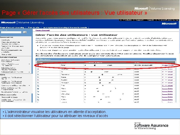Screen dimensions: 180x135
Task: Click the search text field in the sidebar
Action: tap(11, 32)
